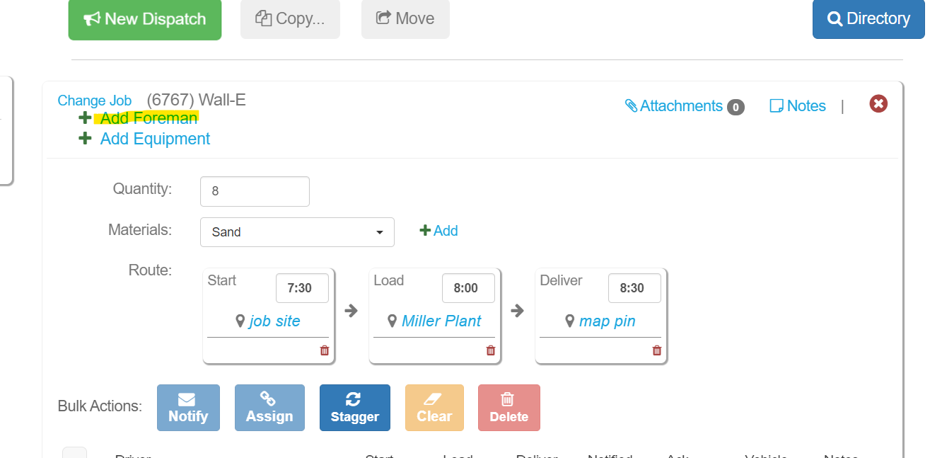Open Attachments paperclip link
Viewport: 930px width, 458px height.
pyautogui.click(x=674, y=106)
